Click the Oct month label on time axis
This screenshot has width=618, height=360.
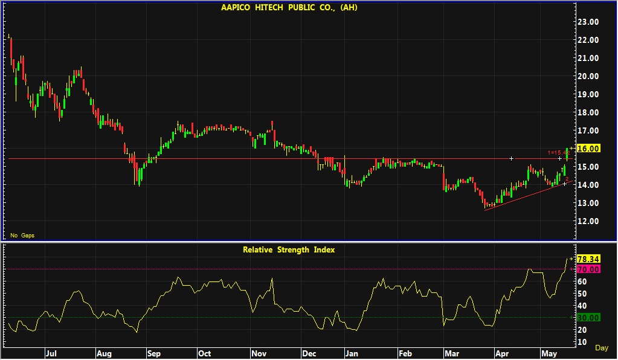[204, 353]
